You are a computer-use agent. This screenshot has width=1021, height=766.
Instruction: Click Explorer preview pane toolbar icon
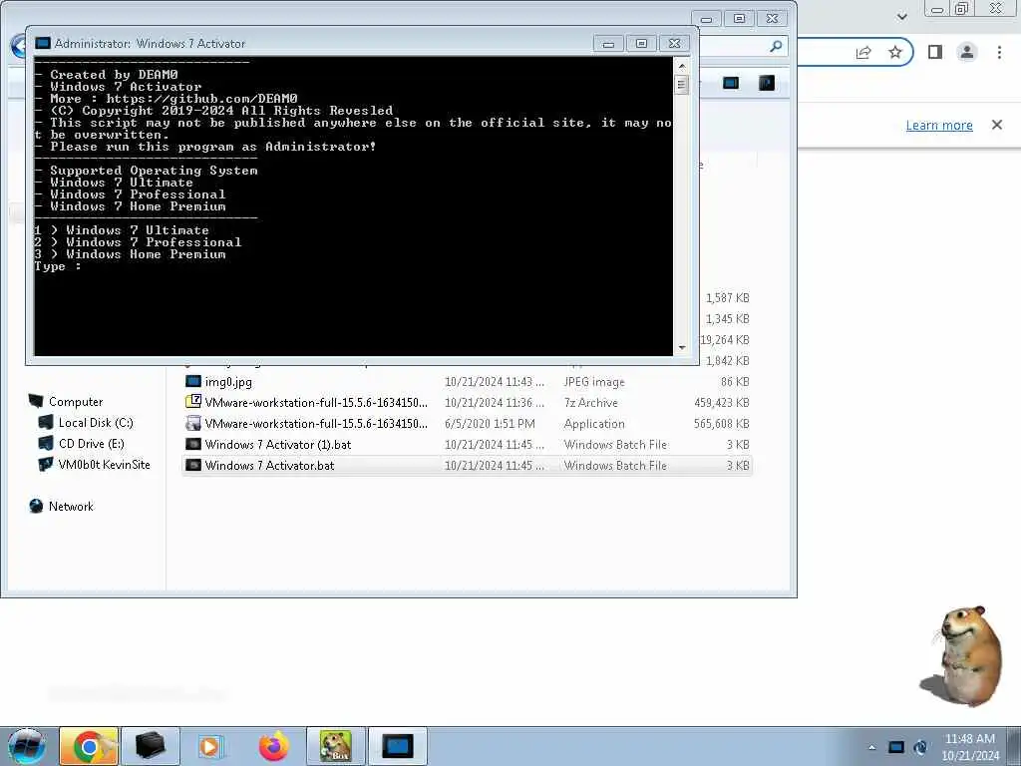click(x=767, y=83)
